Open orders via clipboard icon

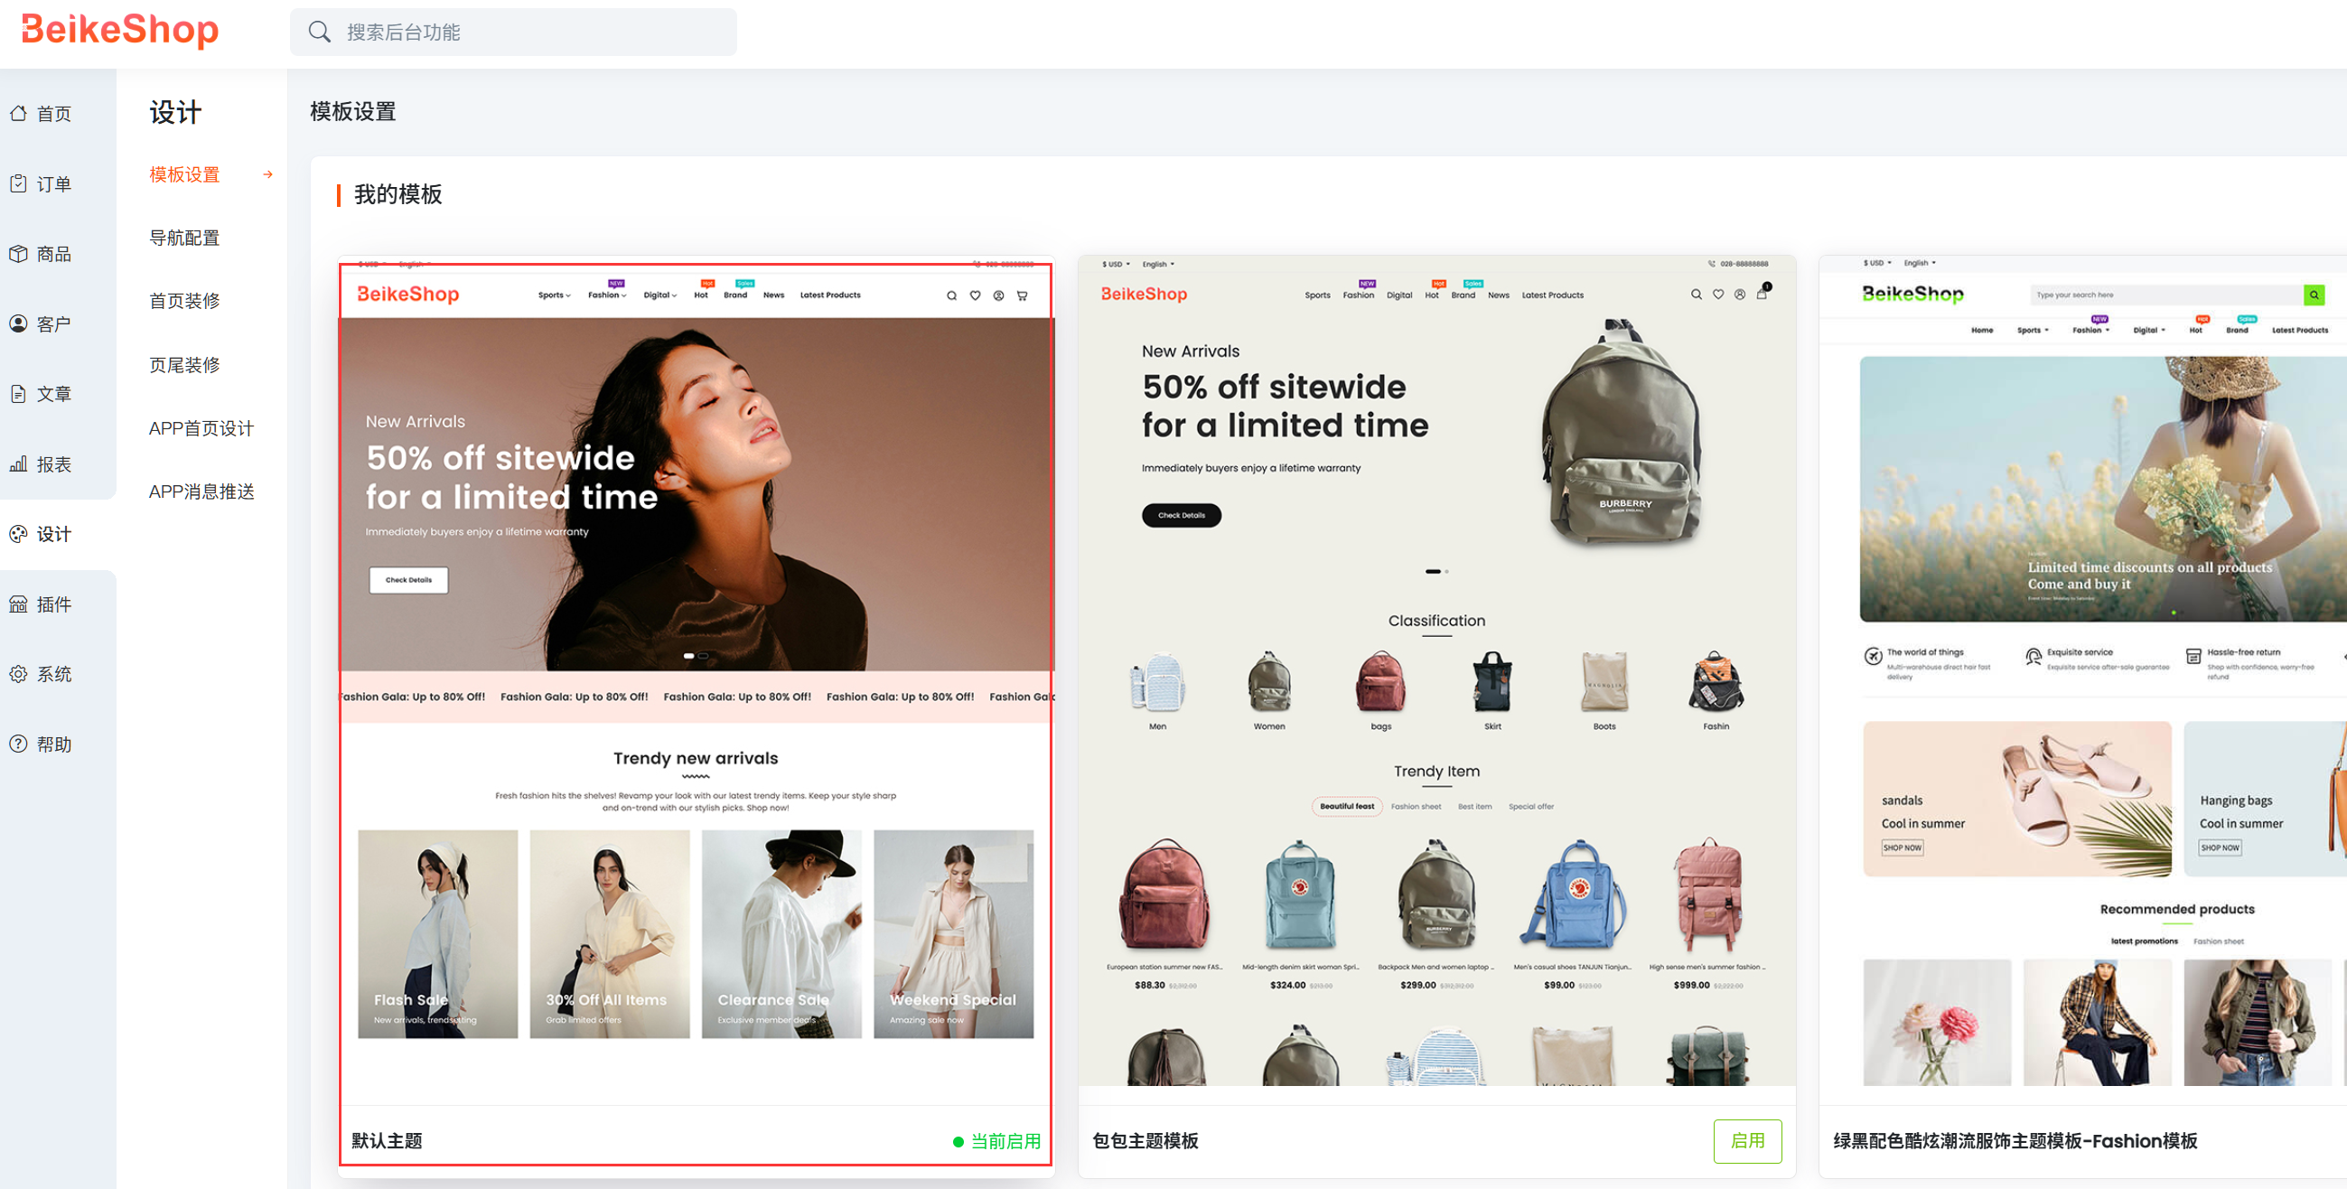click(x=18, y=183)
